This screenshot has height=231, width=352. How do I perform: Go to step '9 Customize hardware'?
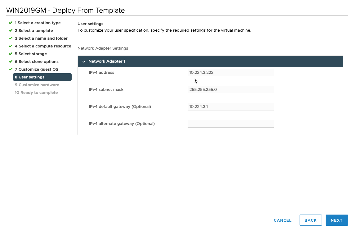pos(37,85)
